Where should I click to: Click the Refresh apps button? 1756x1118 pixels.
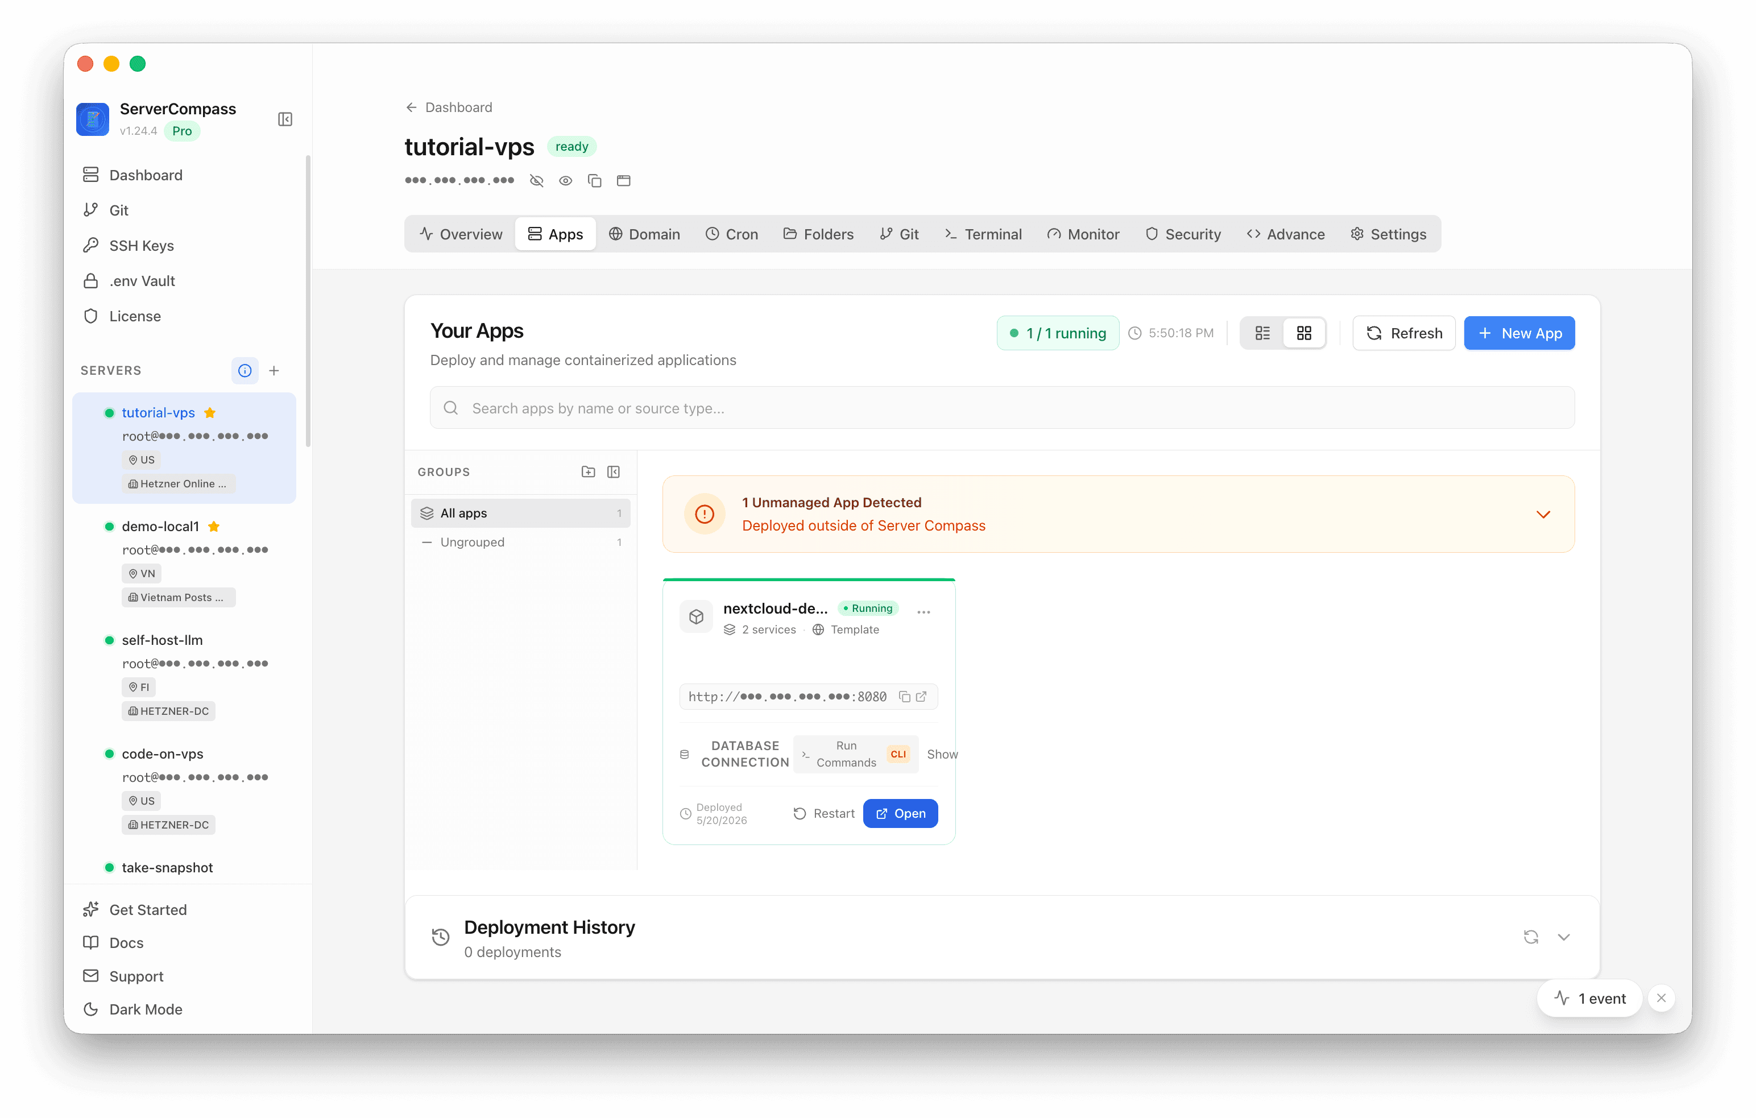(1404, 333)
